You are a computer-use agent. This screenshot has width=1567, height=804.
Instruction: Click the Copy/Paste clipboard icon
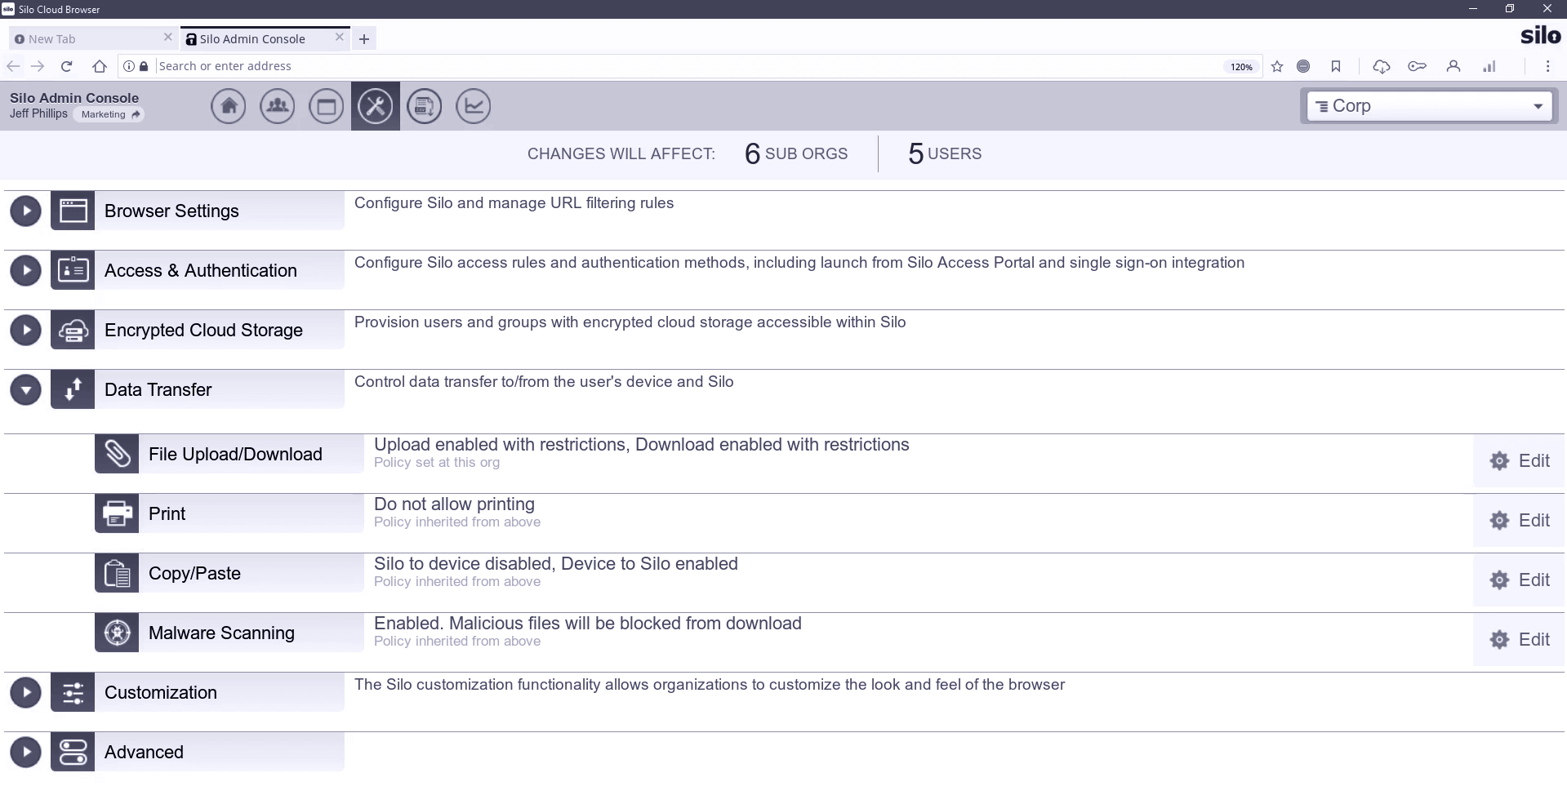(117, 573)
